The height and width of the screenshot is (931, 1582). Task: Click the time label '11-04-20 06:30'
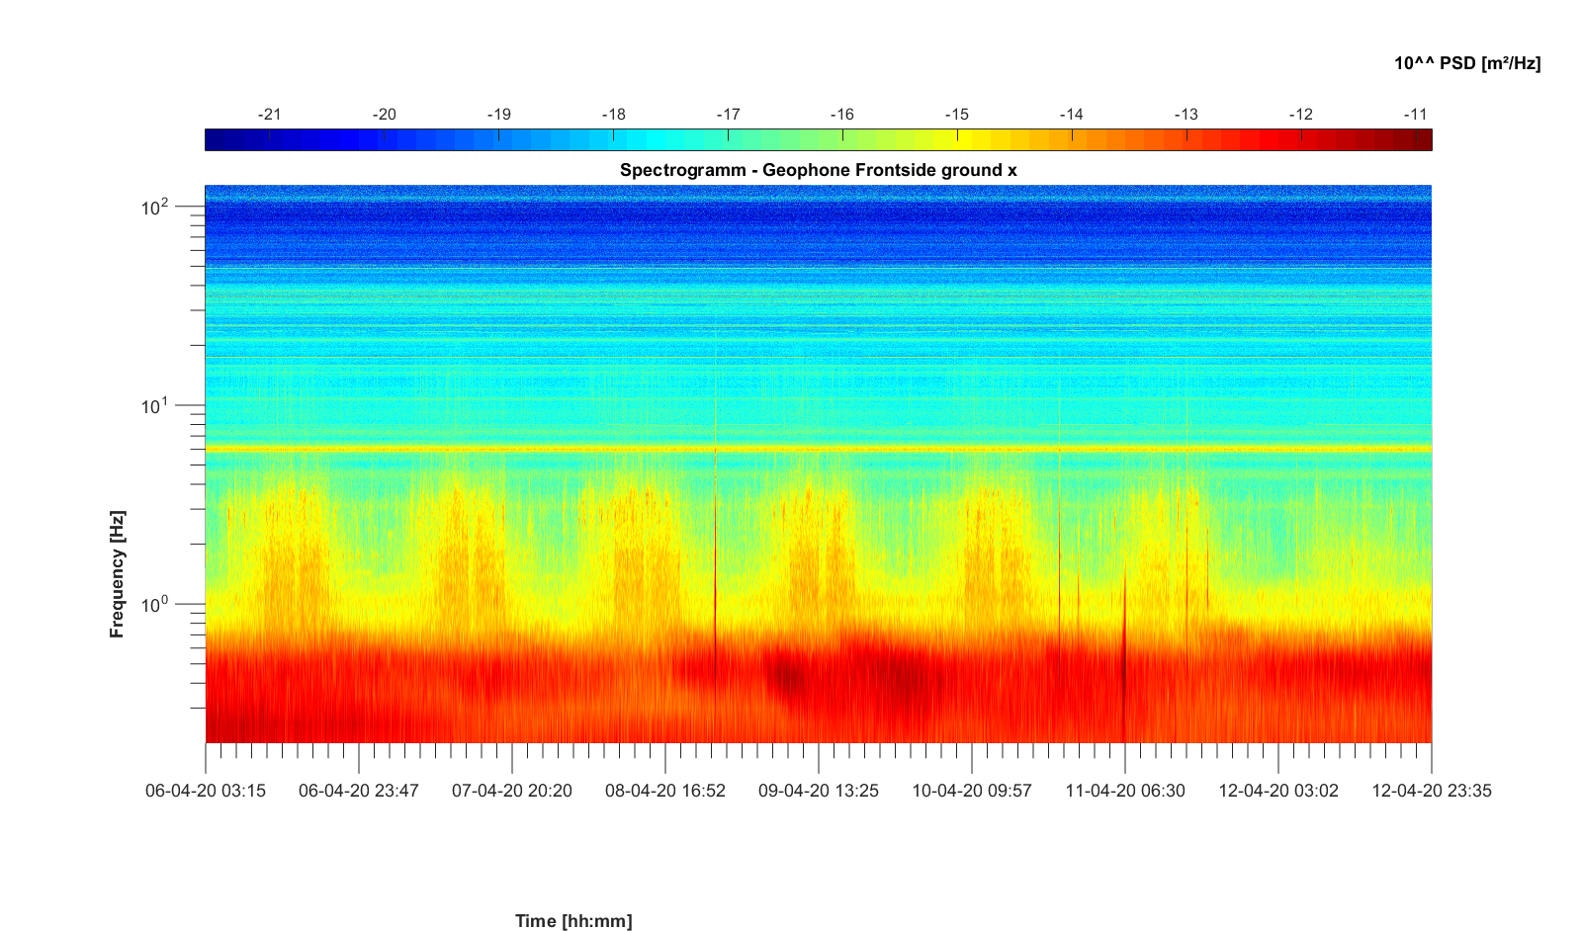(x=1125, y=791)
